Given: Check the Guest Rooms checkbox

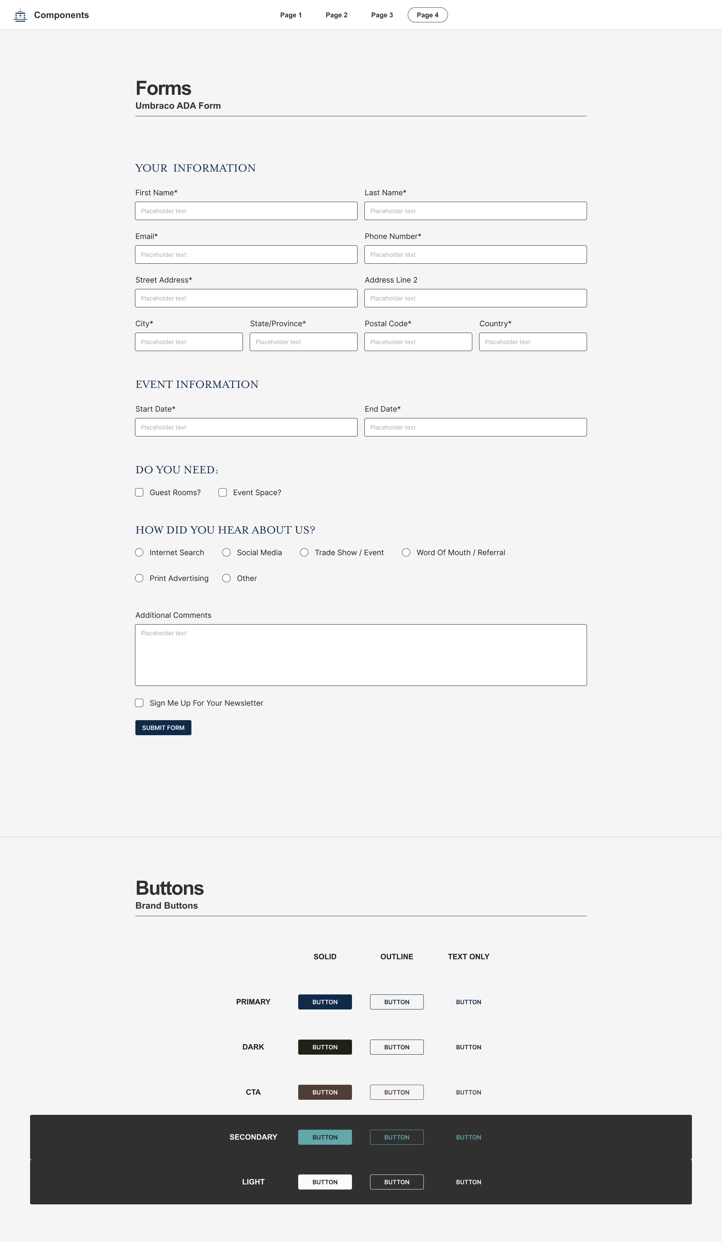Looking at the screenshot, I should 140,493.
